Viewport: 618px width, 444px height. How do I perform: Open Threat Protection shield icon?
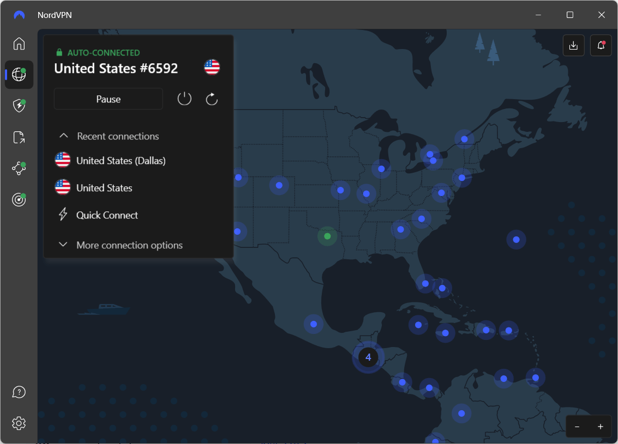click(x=19, y=106)
